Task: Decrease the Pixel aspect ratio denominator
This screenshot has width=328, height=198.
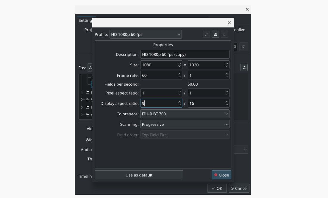Action: 227,95
